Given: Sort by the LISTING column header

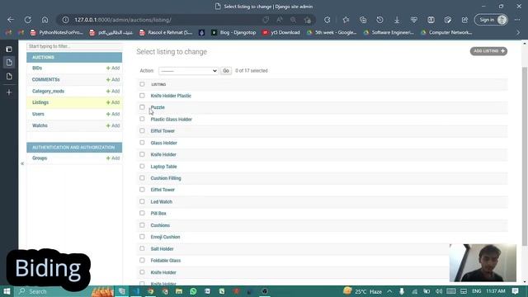Looking at the screenshot, I should pos(158,84).
